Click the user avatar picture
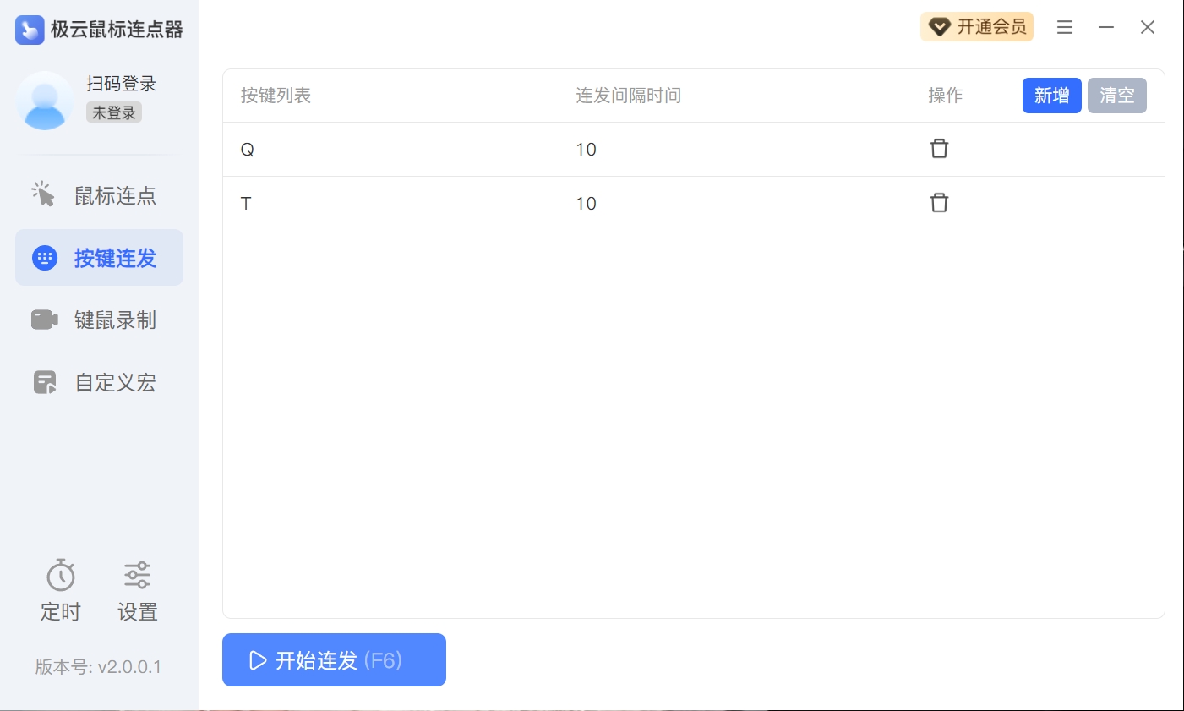 46,100
